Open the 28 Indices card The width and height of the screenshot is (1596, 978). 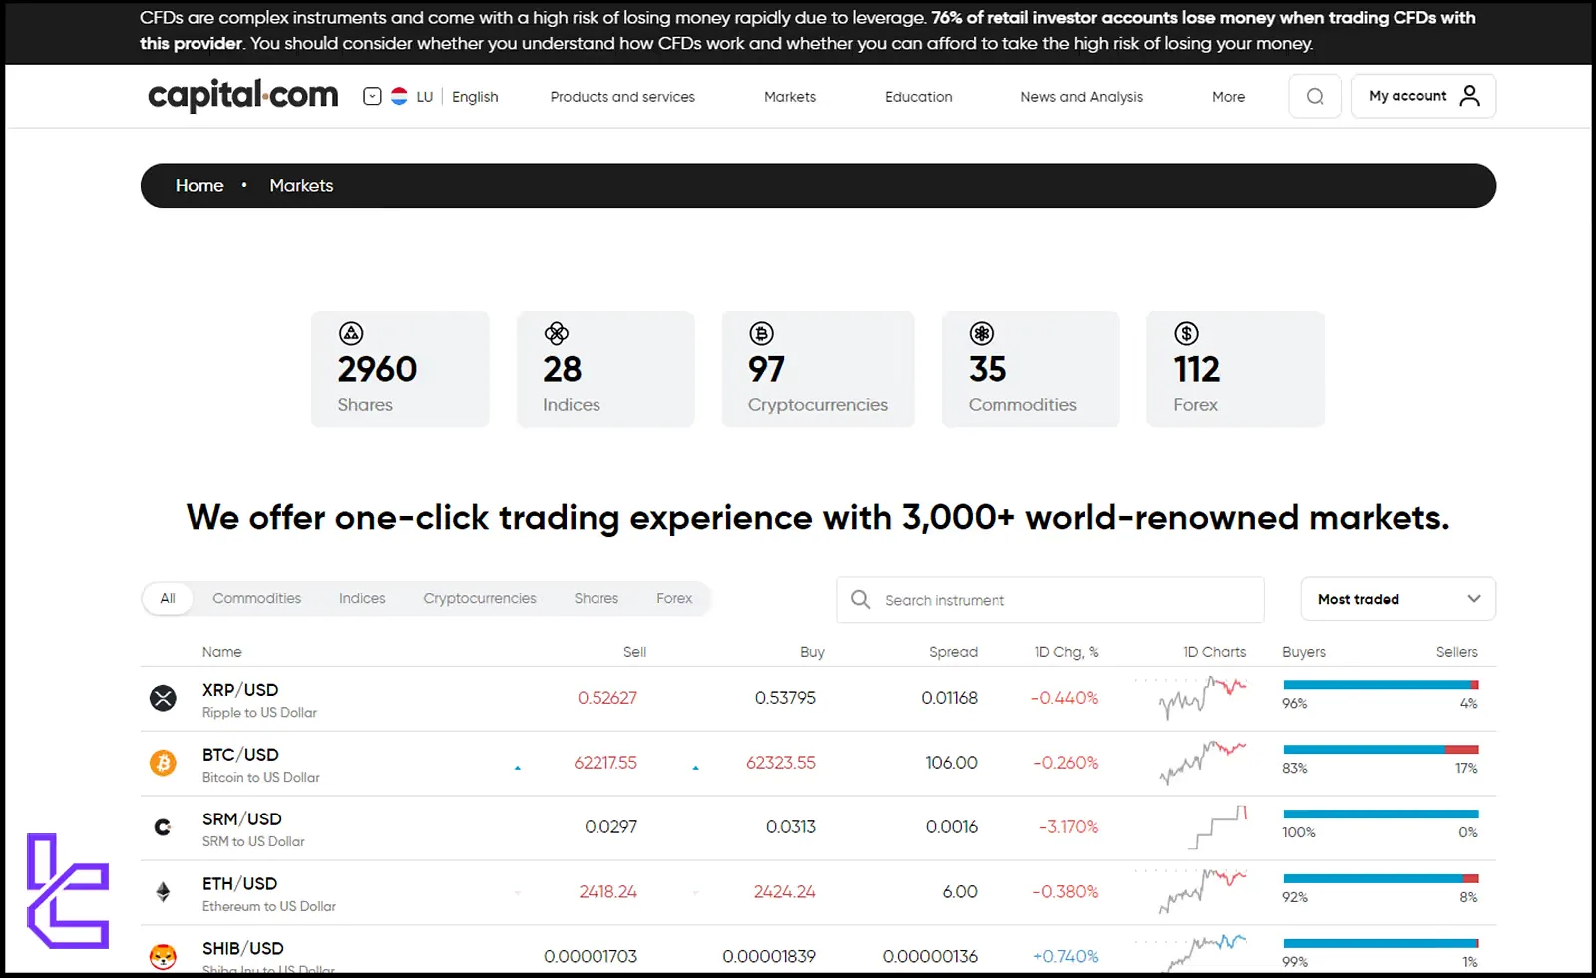click(x=605, y=369)
